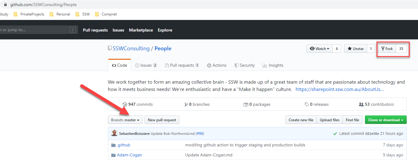Switch to the Pull requests repo tab
Screen dimensions: 418x160
[182, 65]
